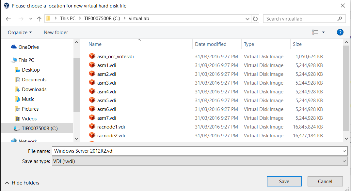Click the Back navigation arrow
Image resolution: width=351 pixels, height=191 pixels.
[x=8, y=19]
